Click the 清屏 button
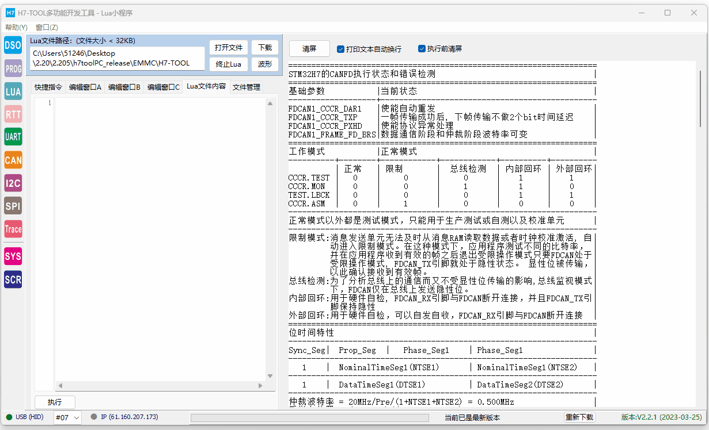This screenshot has width=709, height=430. 309,49
